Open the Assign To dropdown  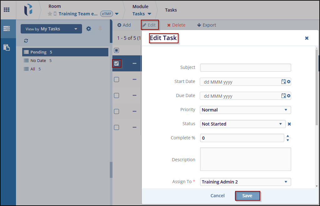pos(245,182)
